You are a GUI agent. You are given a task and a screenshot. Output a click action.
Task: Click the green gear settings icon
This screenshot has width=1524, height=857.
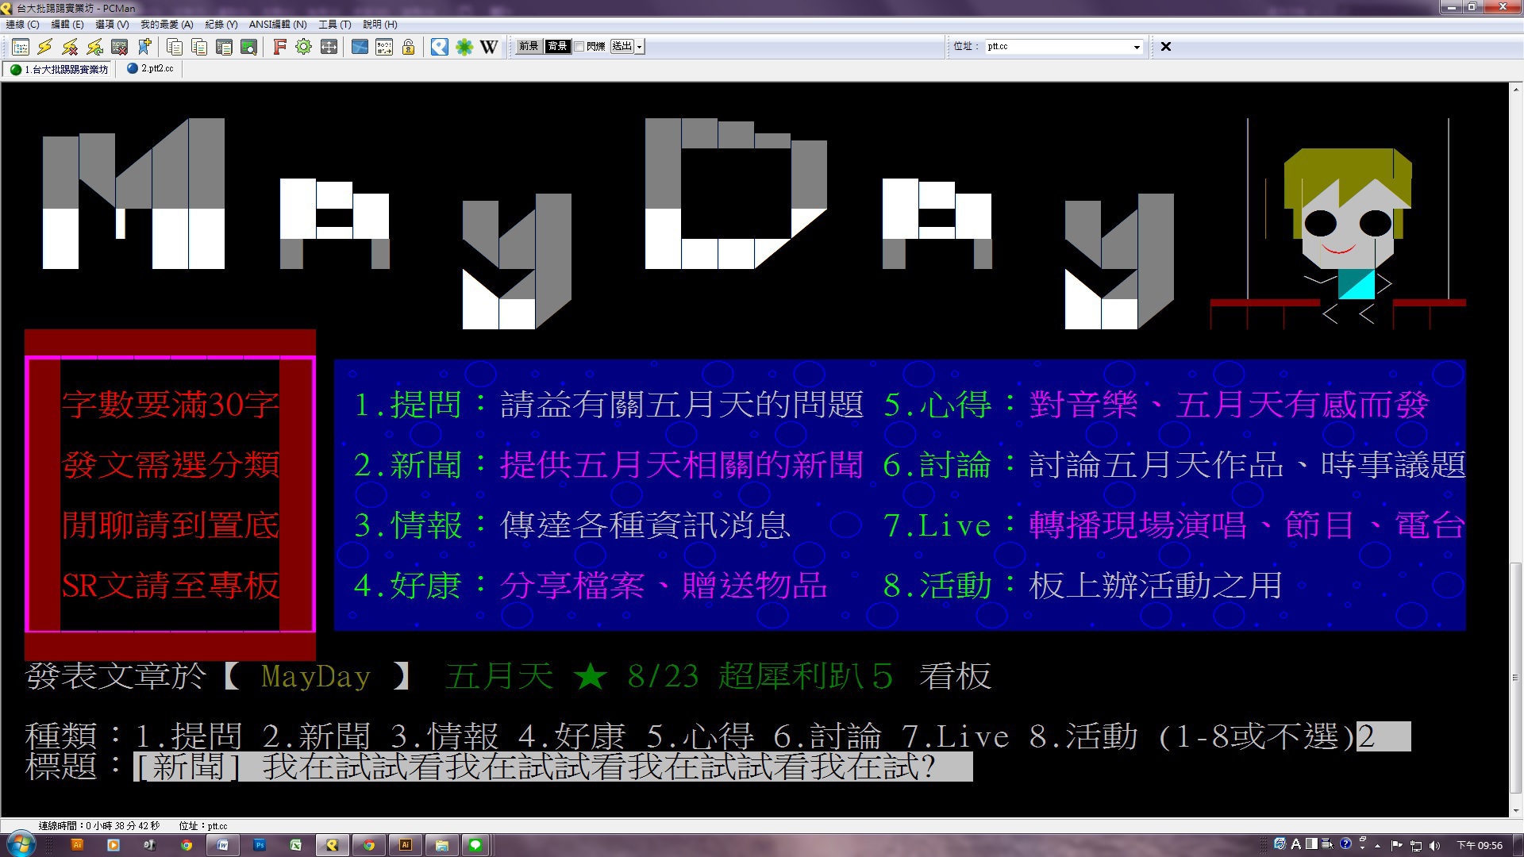pos(303,47)
